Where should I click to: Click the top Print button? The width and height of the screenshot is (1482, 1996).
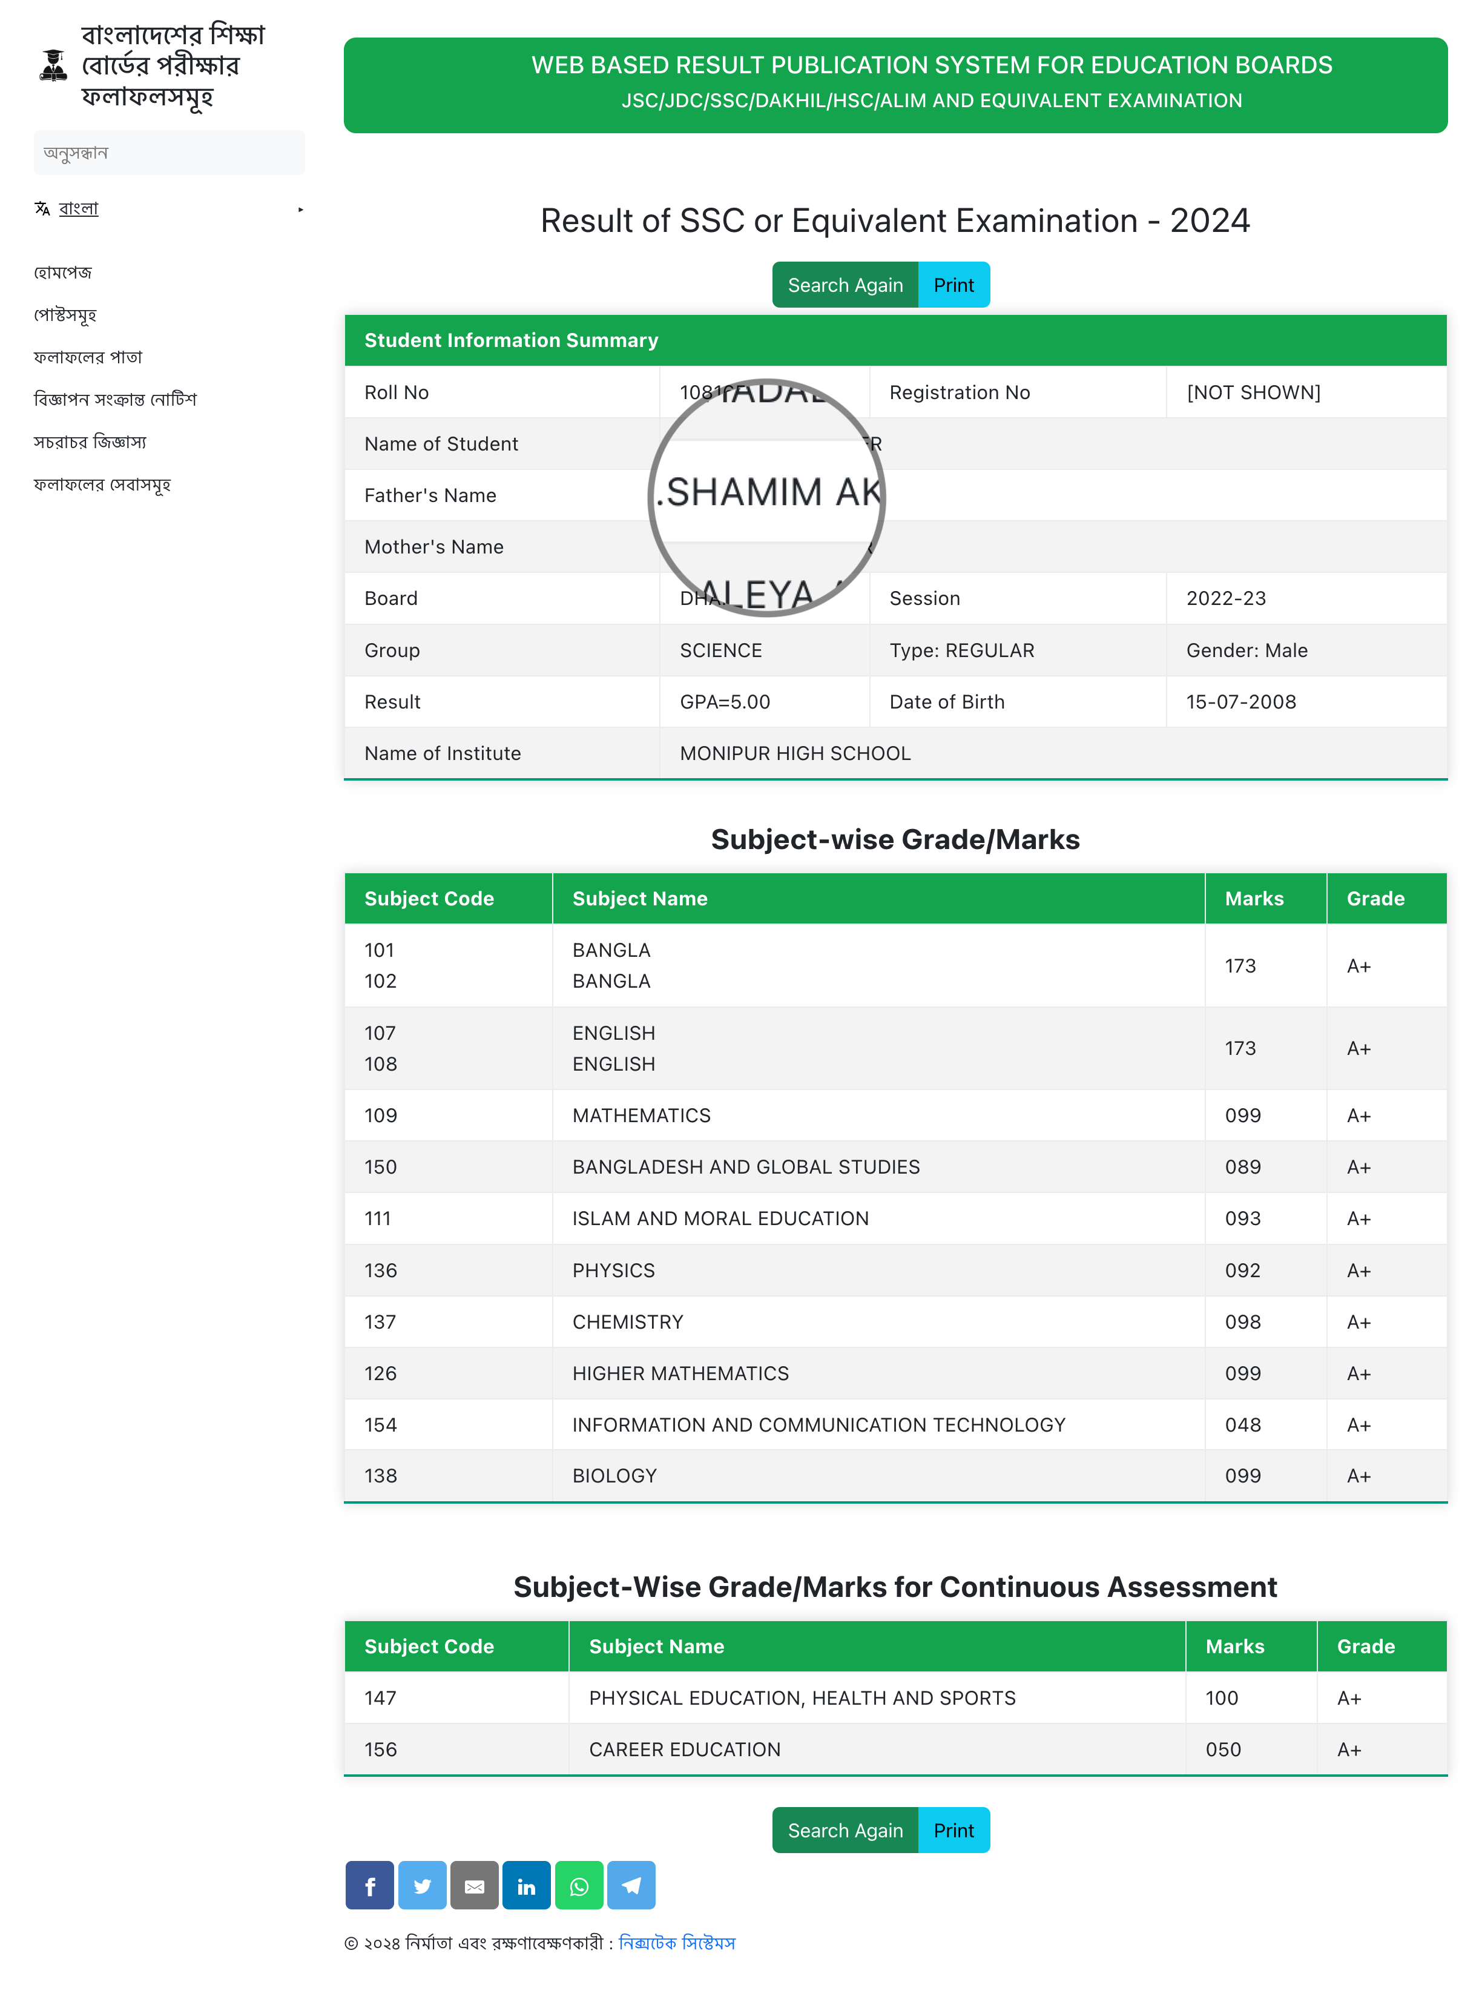(x=953, y=285)
